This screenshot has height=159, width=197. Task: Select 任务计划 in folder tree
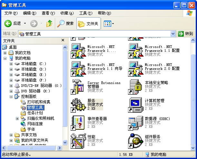point(35,113)
